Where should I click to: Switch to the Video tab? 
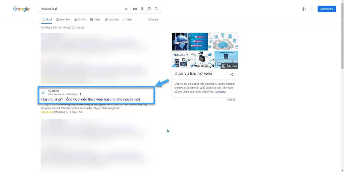point(95,20)
